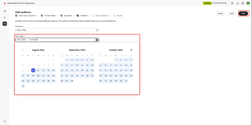
Task: Select the highlighted audiences sidebar icon
Action: (5, 24)
